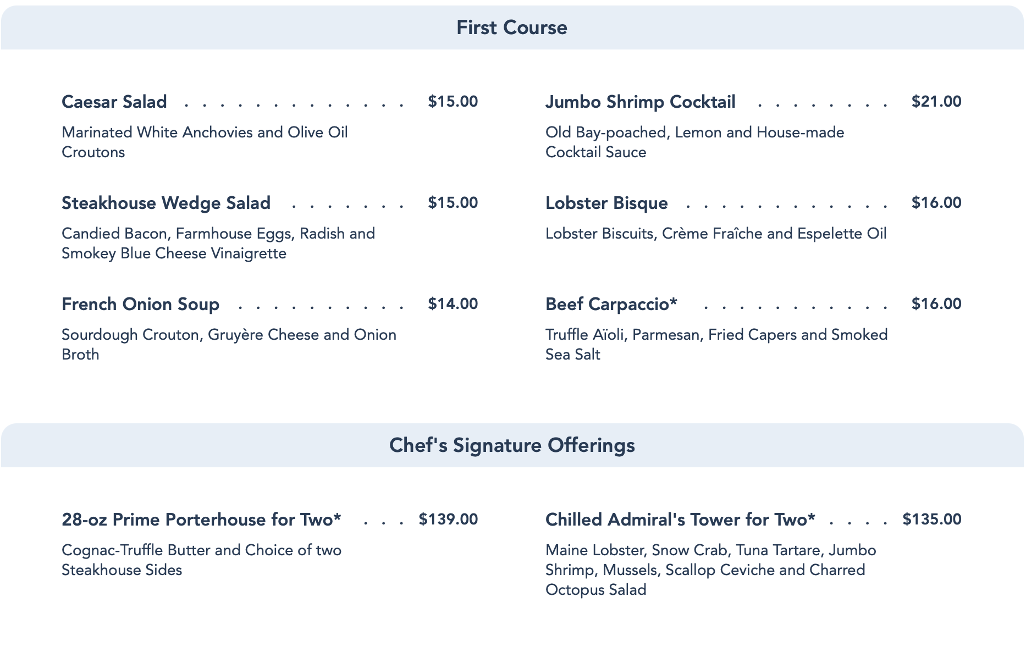
Task: Click the $21.00 shrimp cocktail price
Action: [936, 102]
